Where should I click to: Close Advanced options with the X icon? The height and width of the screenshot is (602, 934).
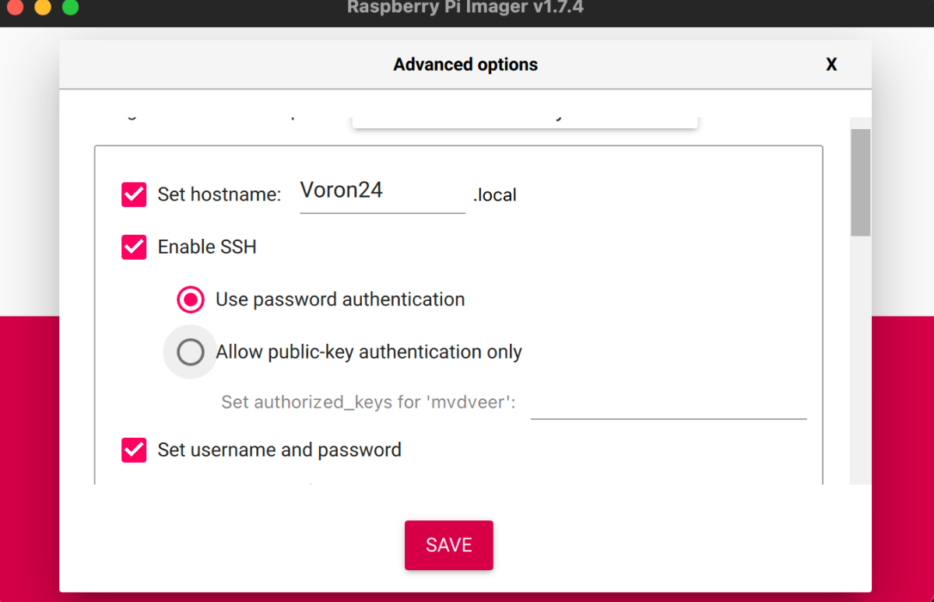tap(831, 65)
